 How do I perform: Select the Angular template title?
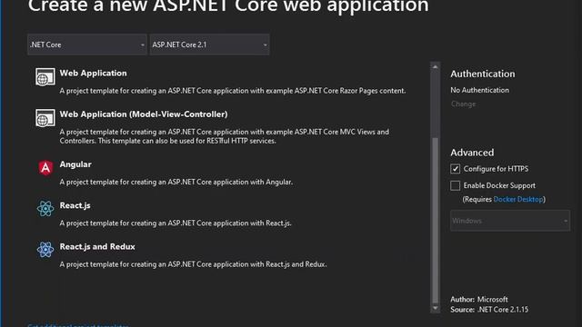75,164
